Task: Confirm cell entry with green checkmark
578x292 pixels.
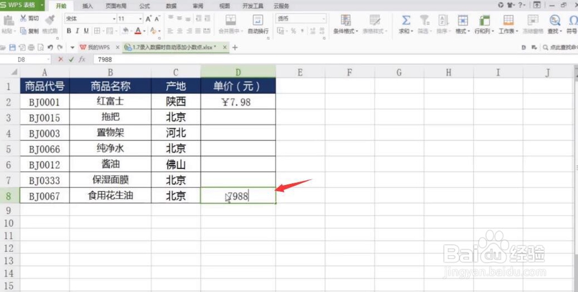Action: point(71,60)
